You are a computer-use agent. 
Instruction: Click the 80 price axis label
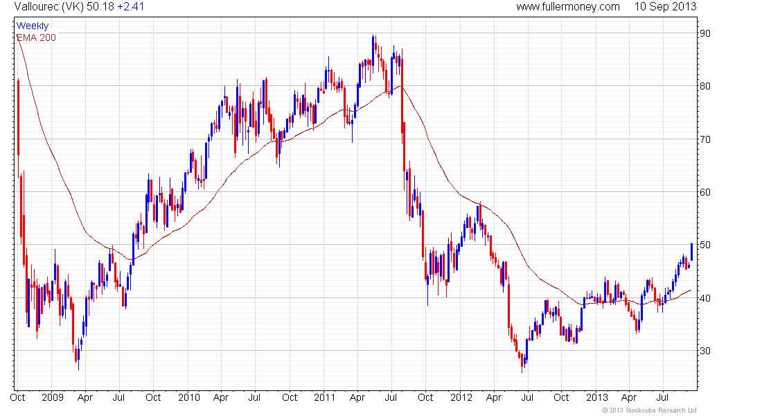pyautogui.click(x=705, y=86)
